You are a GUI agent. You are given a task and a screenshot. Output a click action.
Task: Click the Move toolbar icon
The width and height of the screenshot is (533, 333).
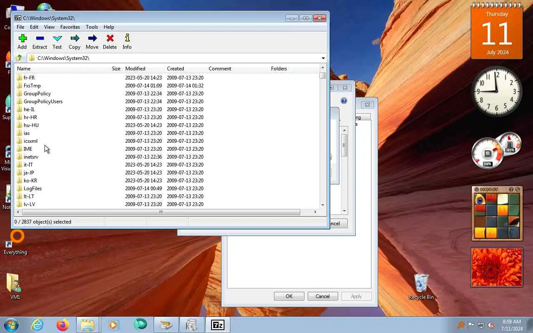point(92,38)
